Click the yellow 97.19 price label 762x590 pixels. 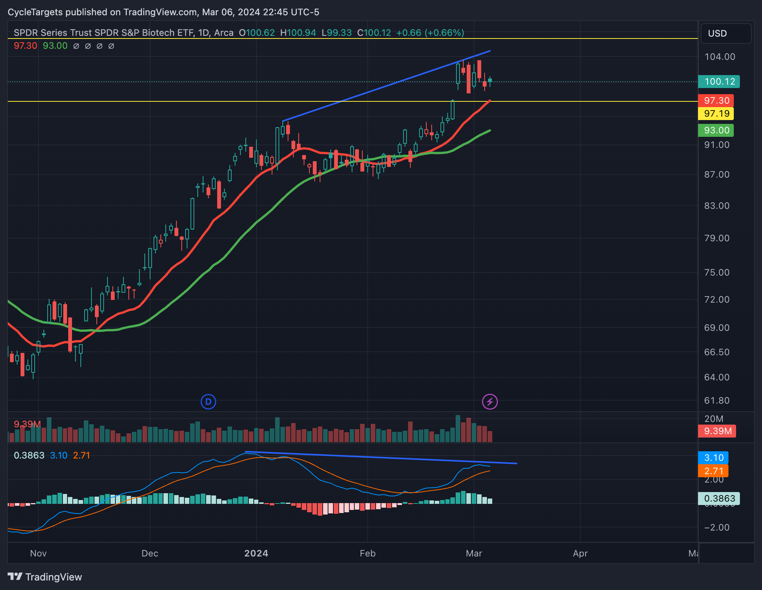click(x=716, y=114)
